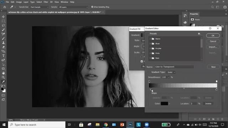Screen dimensions: 228x128
Task: Toggle Quick Mask mode icon
Action: 3,95
